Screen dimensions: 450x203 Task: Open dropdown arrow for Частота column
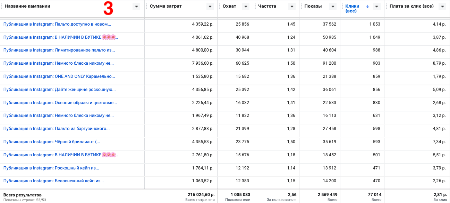tap(292, 7)
